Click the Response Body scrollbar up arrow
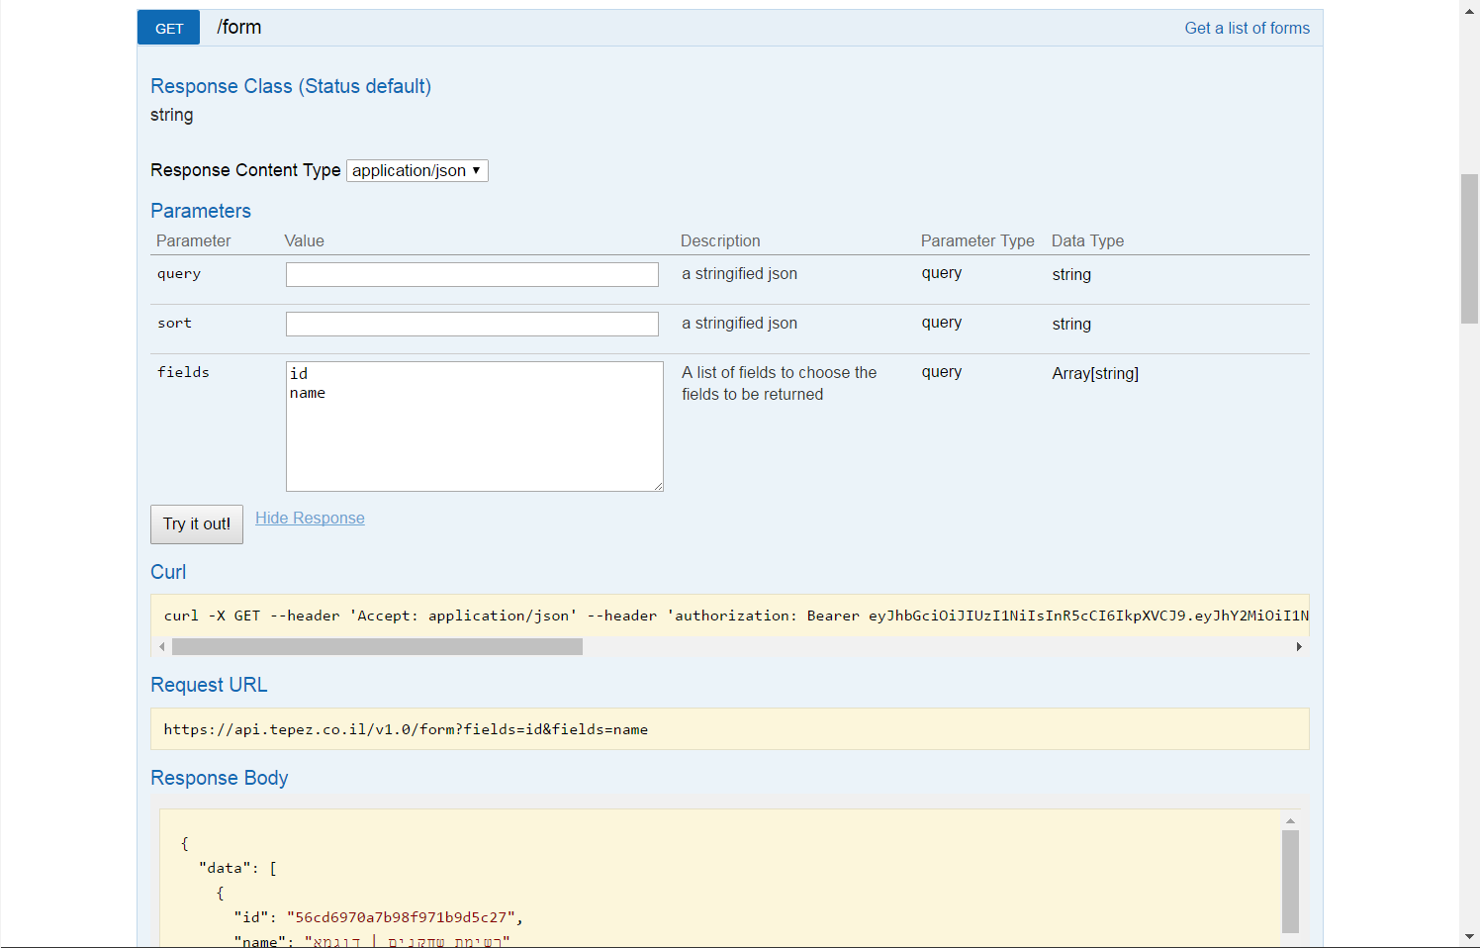 tap(1290, 821)
